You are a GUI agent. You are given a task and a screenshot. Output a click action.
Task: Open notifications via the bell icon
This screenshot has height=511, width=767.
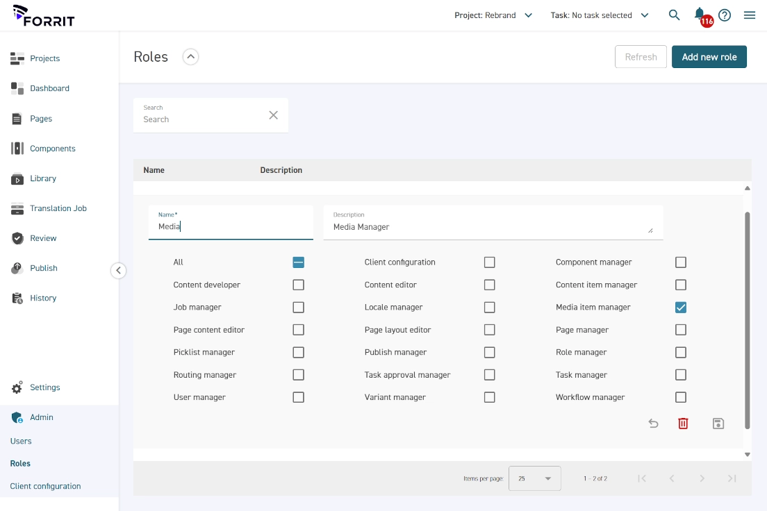click(x=700, y=13)
